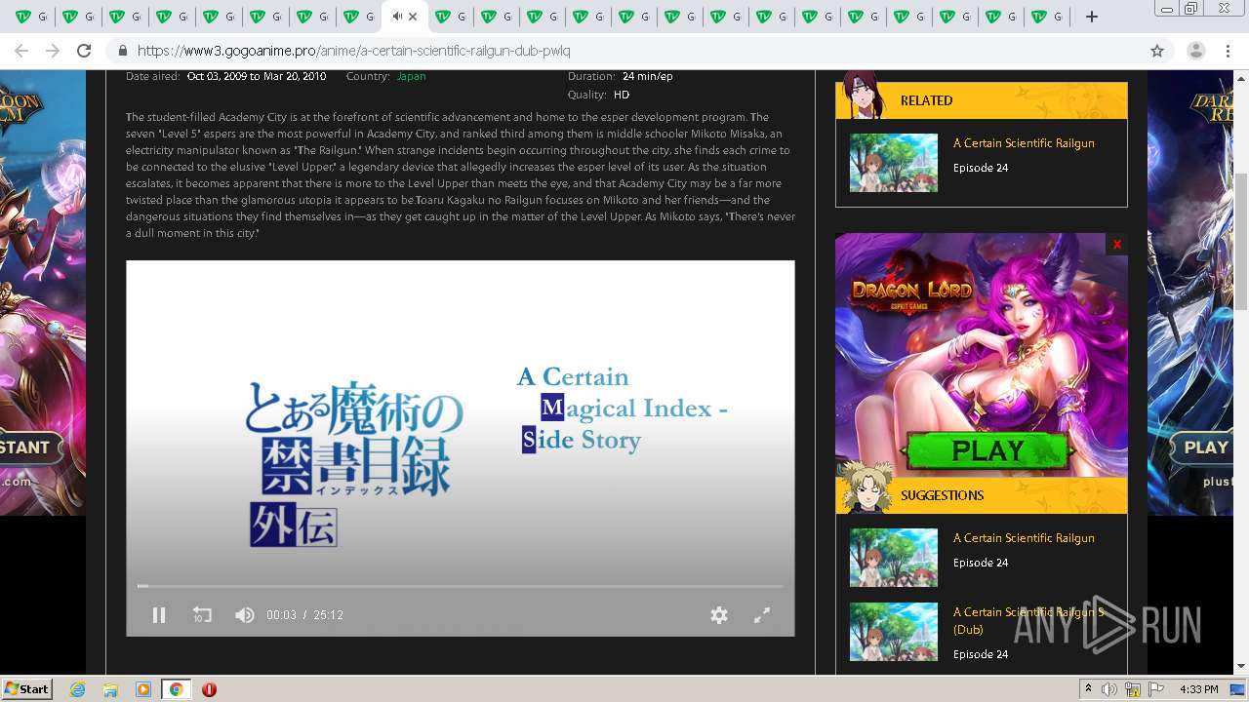Open Windows Explorer folder icon
Viewport: 1249px width, 702px height.
click(110, 689)
